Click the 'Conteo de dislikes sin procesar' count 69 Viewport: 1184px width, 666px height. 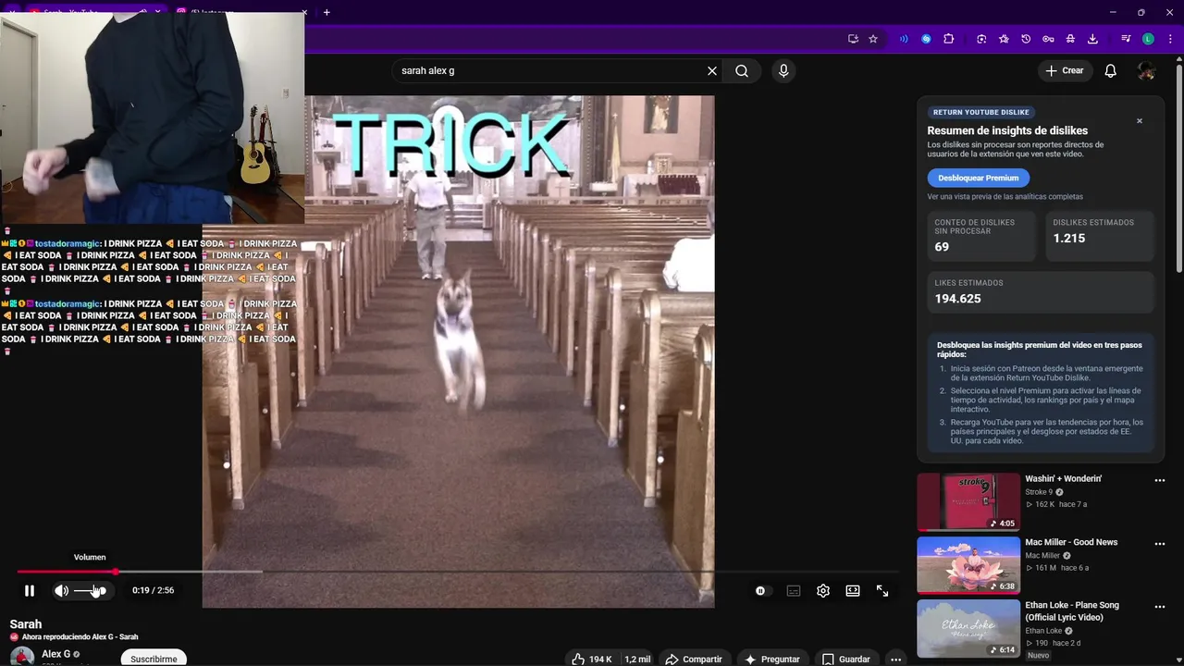[942, 247]
